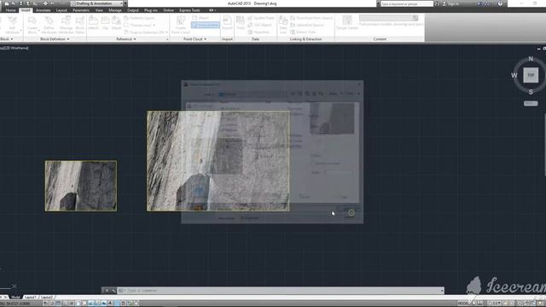This screenshot has height=307, width=546.
Task: Expand the Reference panel title
Action: pos(126,39)
